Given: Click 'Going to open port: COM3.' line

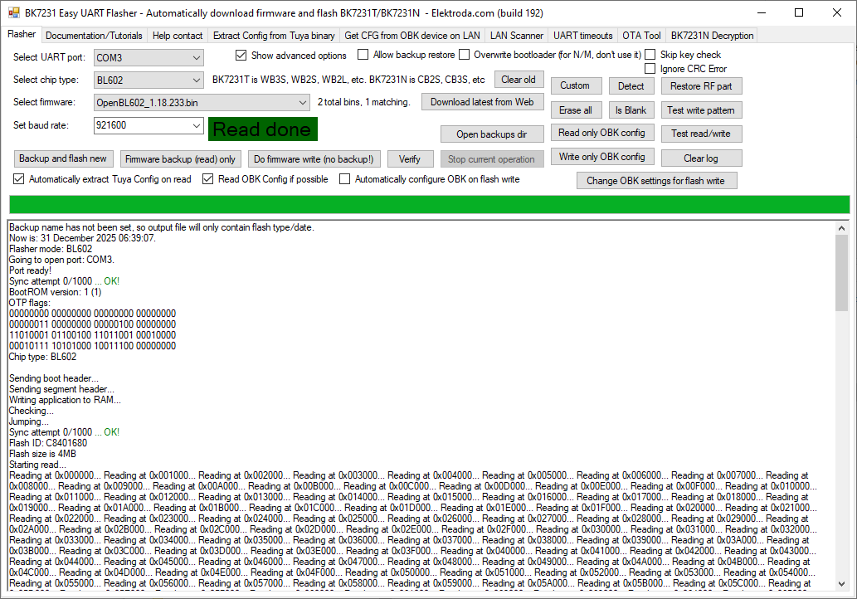Looking at the screenshot, I should coord(61,261).
